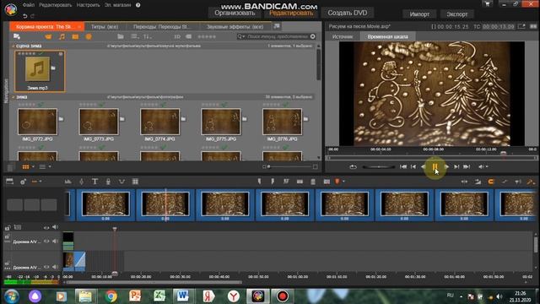
Task: Open the sort order dropdown in library
Action: tap(148, 36)
